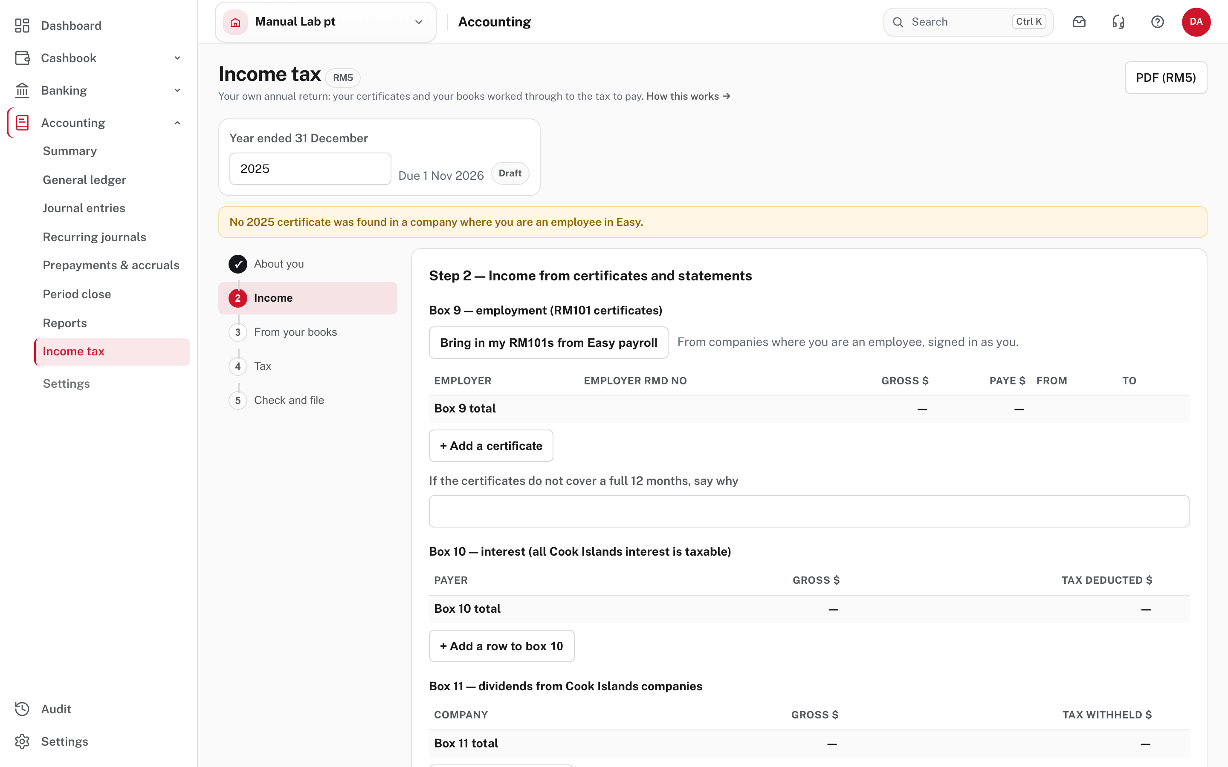The height and width of the screenshot is (767, 1228).
Task: Click + Add a row to box 10
Action: click(501, 646)
